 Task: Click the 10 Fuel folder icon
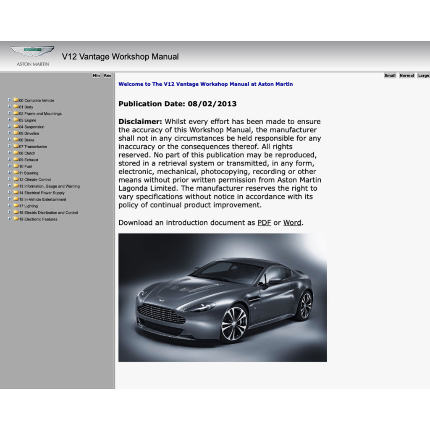(16, 166)
